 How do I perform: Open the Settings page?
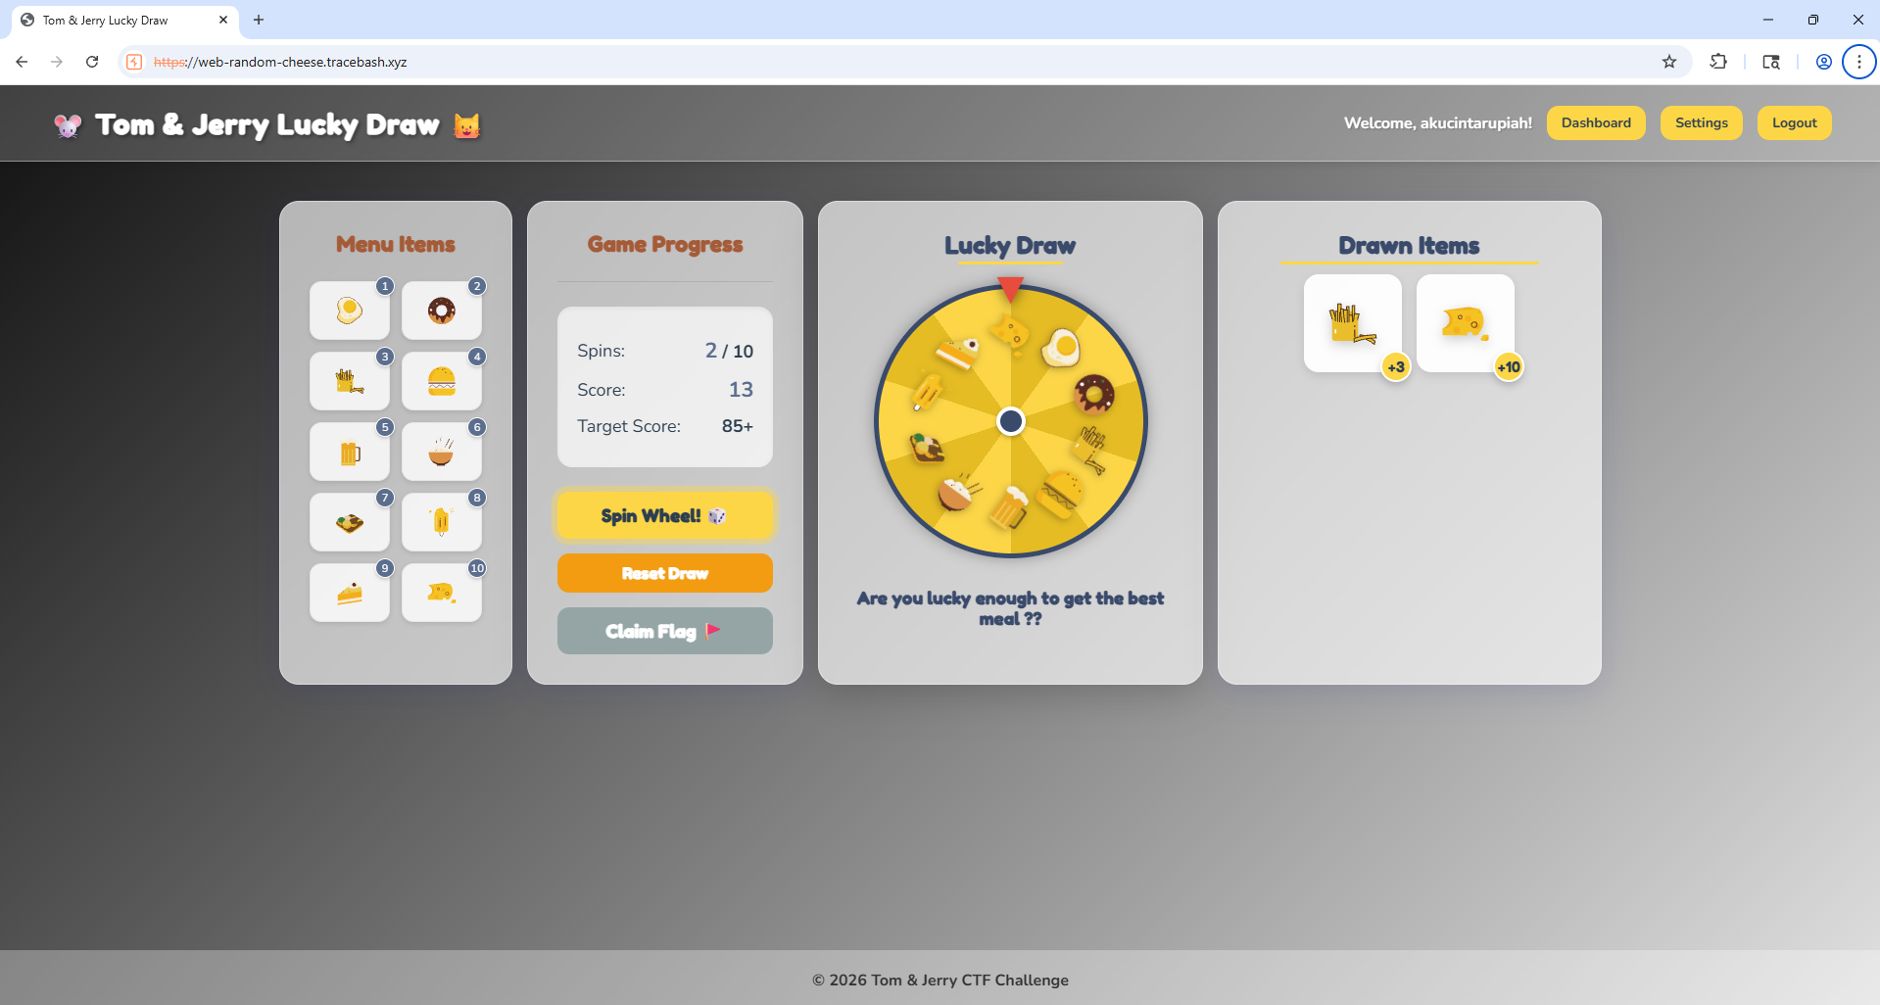tap(1702, 122)
